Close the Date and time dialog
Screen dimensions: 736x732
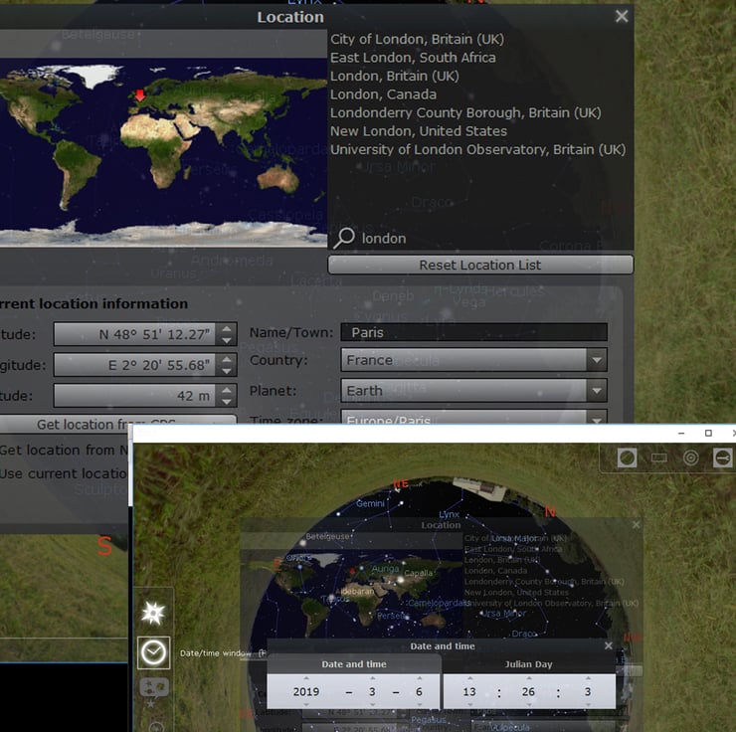(609, 645)
